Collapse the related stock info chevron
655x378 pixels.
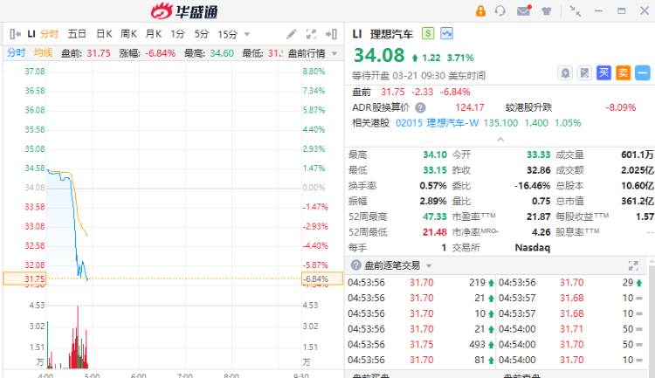(500, 139)
